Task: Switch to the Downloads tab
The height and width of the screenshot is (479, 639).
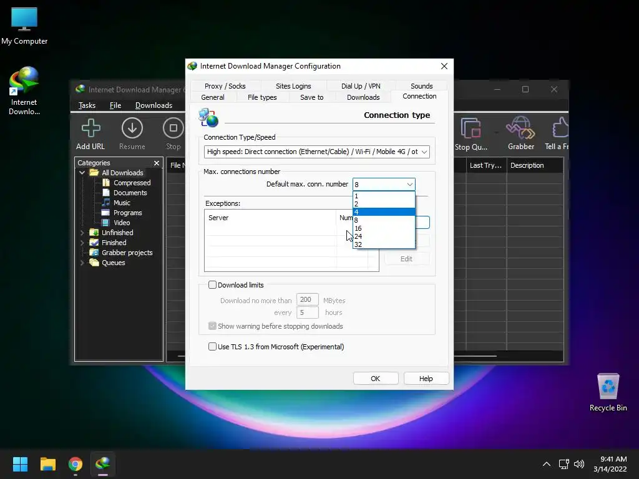Action: (363, 97)
